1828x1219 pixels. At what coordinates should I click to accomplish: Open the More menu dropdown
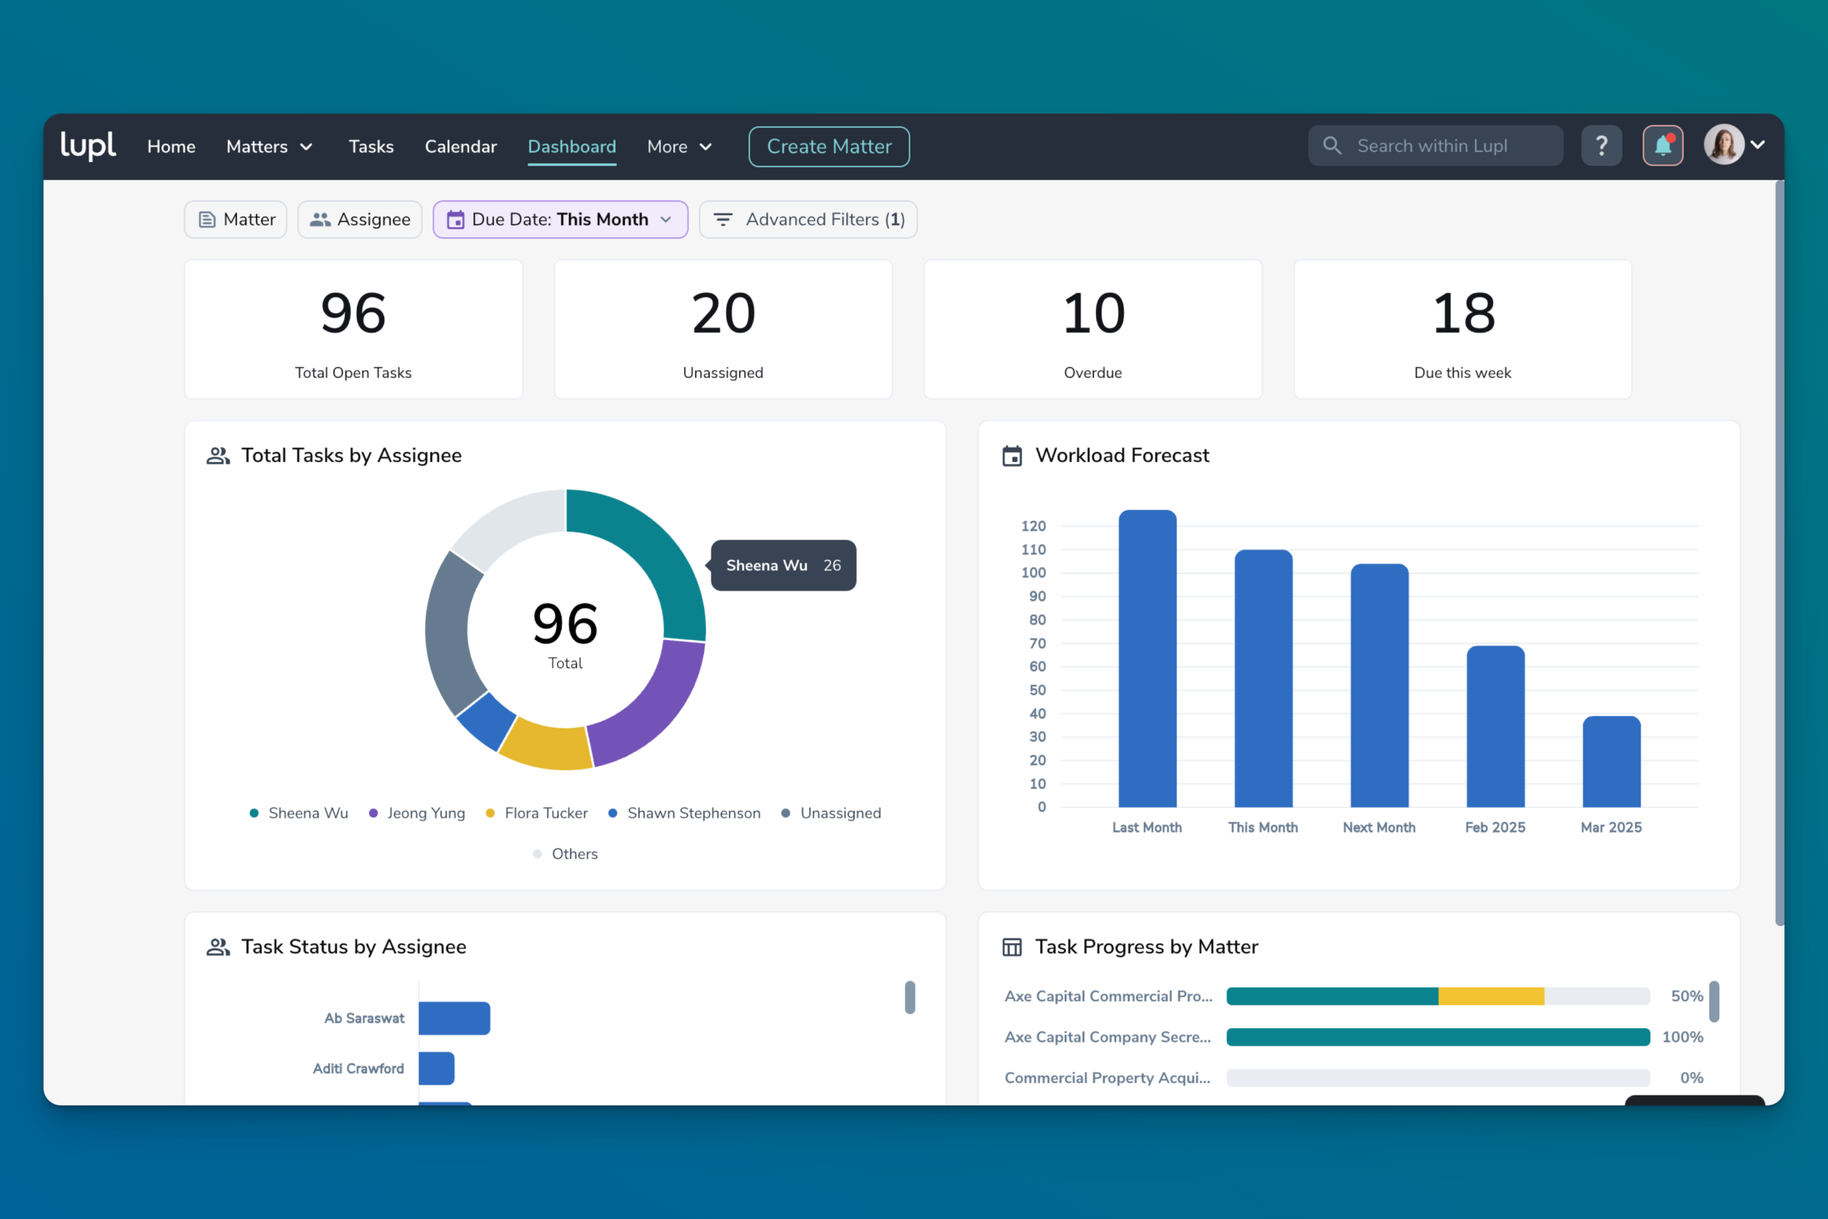click(679, 146)
